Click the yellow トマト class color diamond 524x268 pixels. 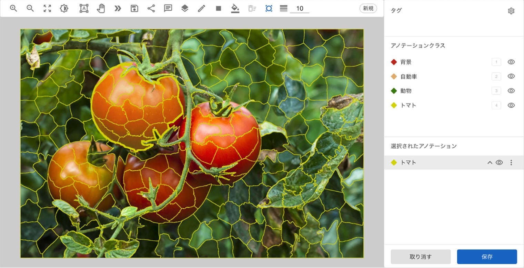click(x=394, y=105)
